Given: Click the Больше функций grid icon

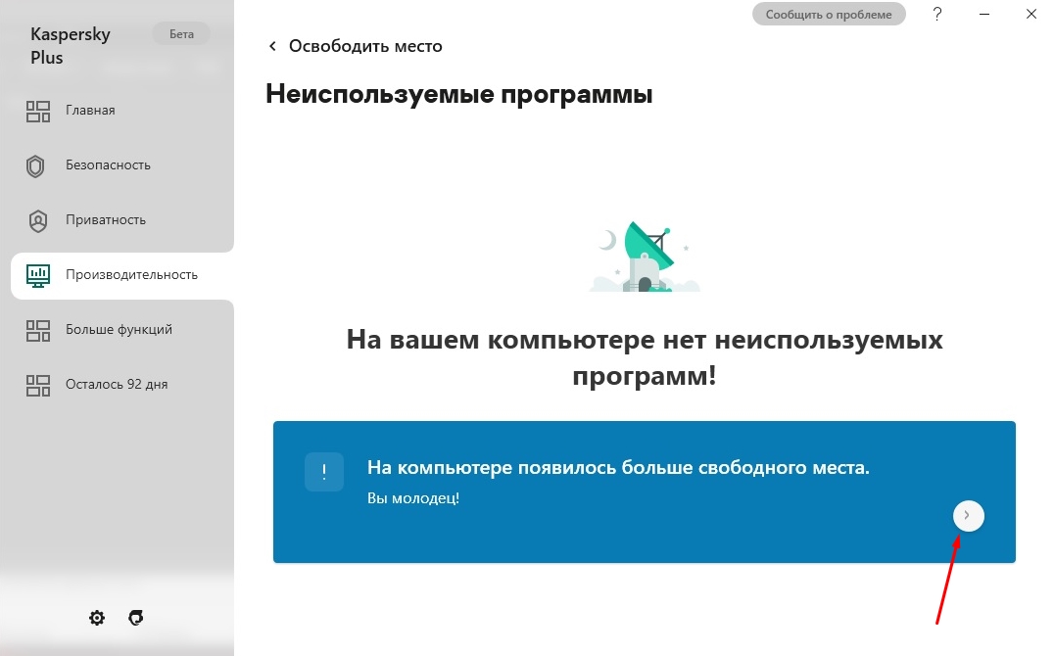Looking at the screenshot, I should tap(37, 330).
